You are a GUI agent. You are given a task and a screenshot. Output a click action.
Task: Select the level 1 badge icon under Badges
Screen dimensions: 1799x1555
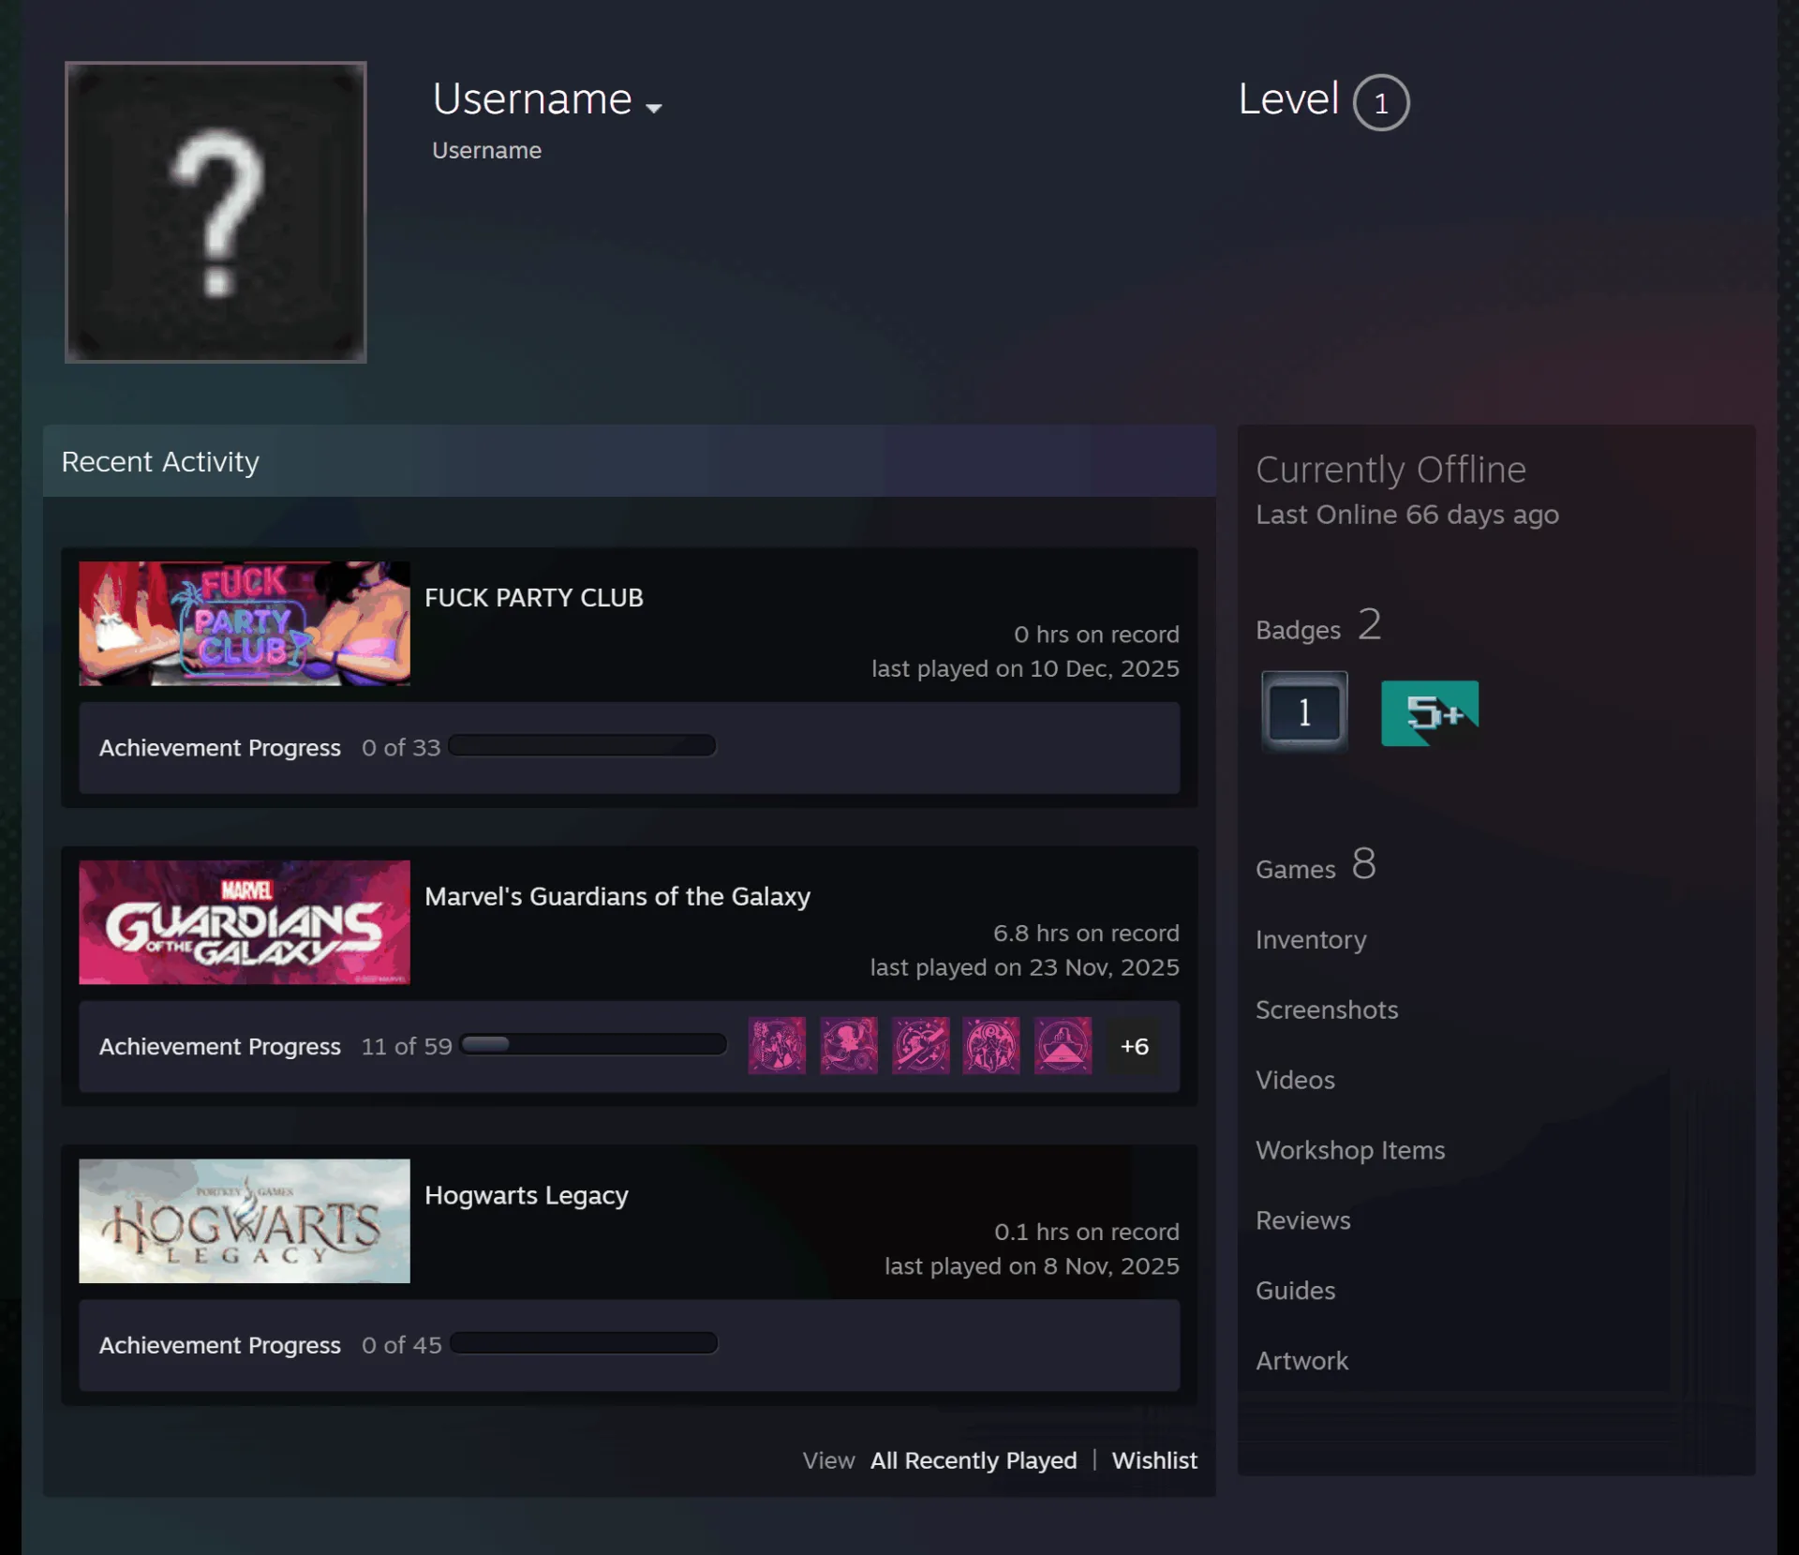tap(1304, 711)
